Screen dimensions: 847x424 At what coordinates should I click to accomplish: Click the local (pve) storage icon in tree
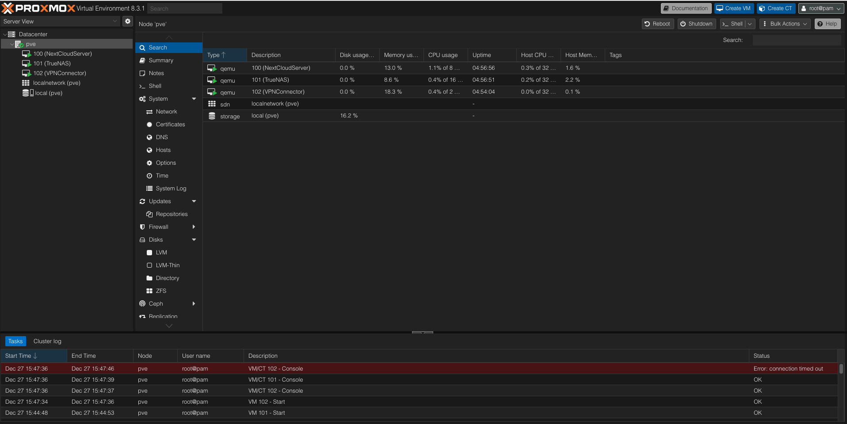27,93
